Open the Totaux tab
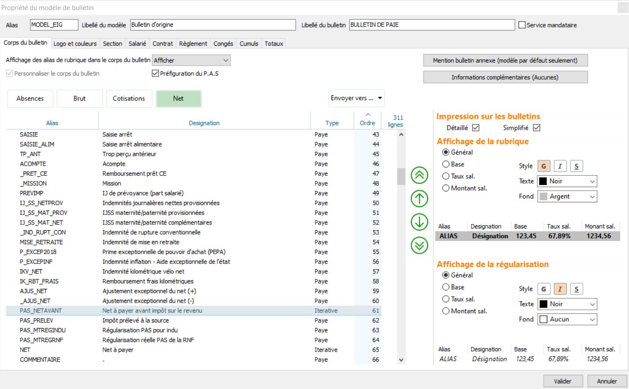This screenshot has width=629, height=389. (274, 44)
